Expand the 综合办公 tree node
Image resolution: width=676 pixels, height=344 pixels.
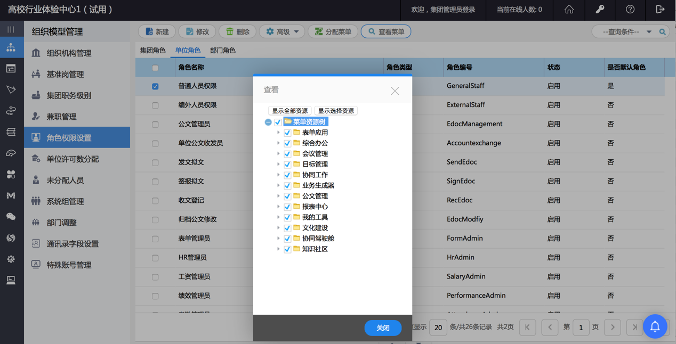(278, 143)
